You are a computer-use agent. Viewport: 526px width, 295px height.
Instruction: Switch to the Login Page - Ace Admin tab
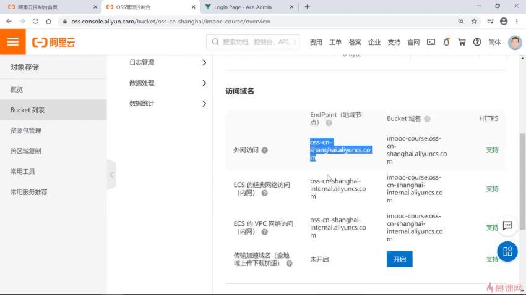[x=248, y=7]
